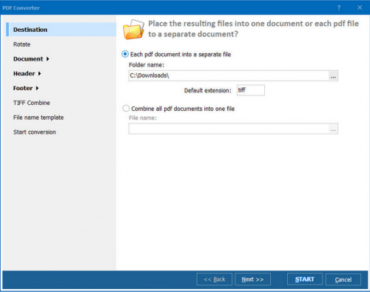This screenshot has height=292, width=370.
Task: Expand the Header section arrow
Action: pyautogui.click(x=39, y=73)
